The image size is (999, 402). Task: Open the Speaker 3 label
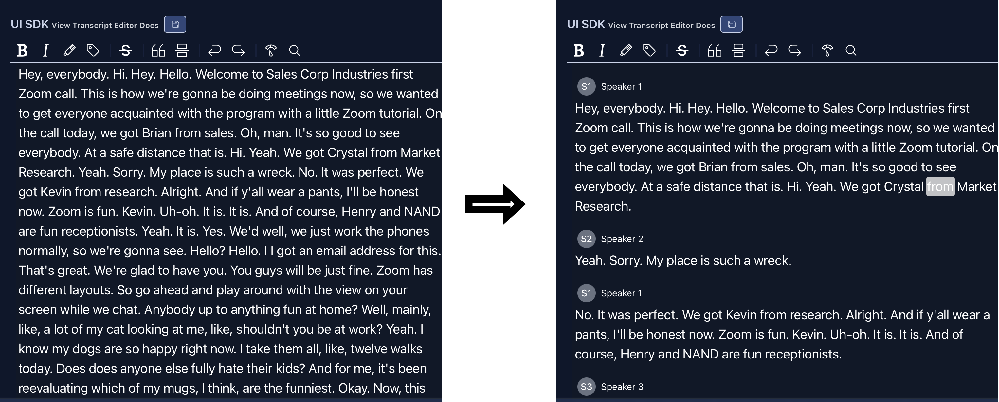click(622, 387)
